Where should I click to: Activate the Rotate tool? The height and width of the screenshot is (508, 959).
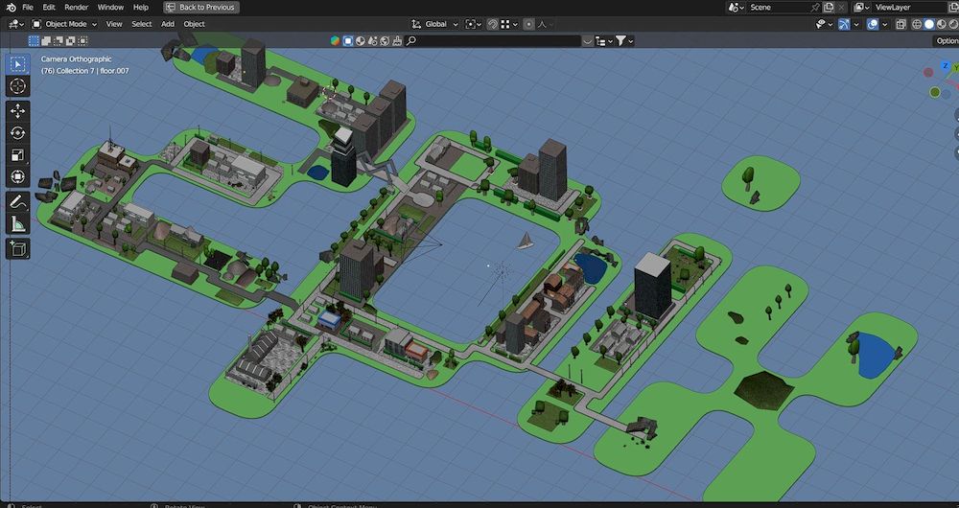[18, 133]
